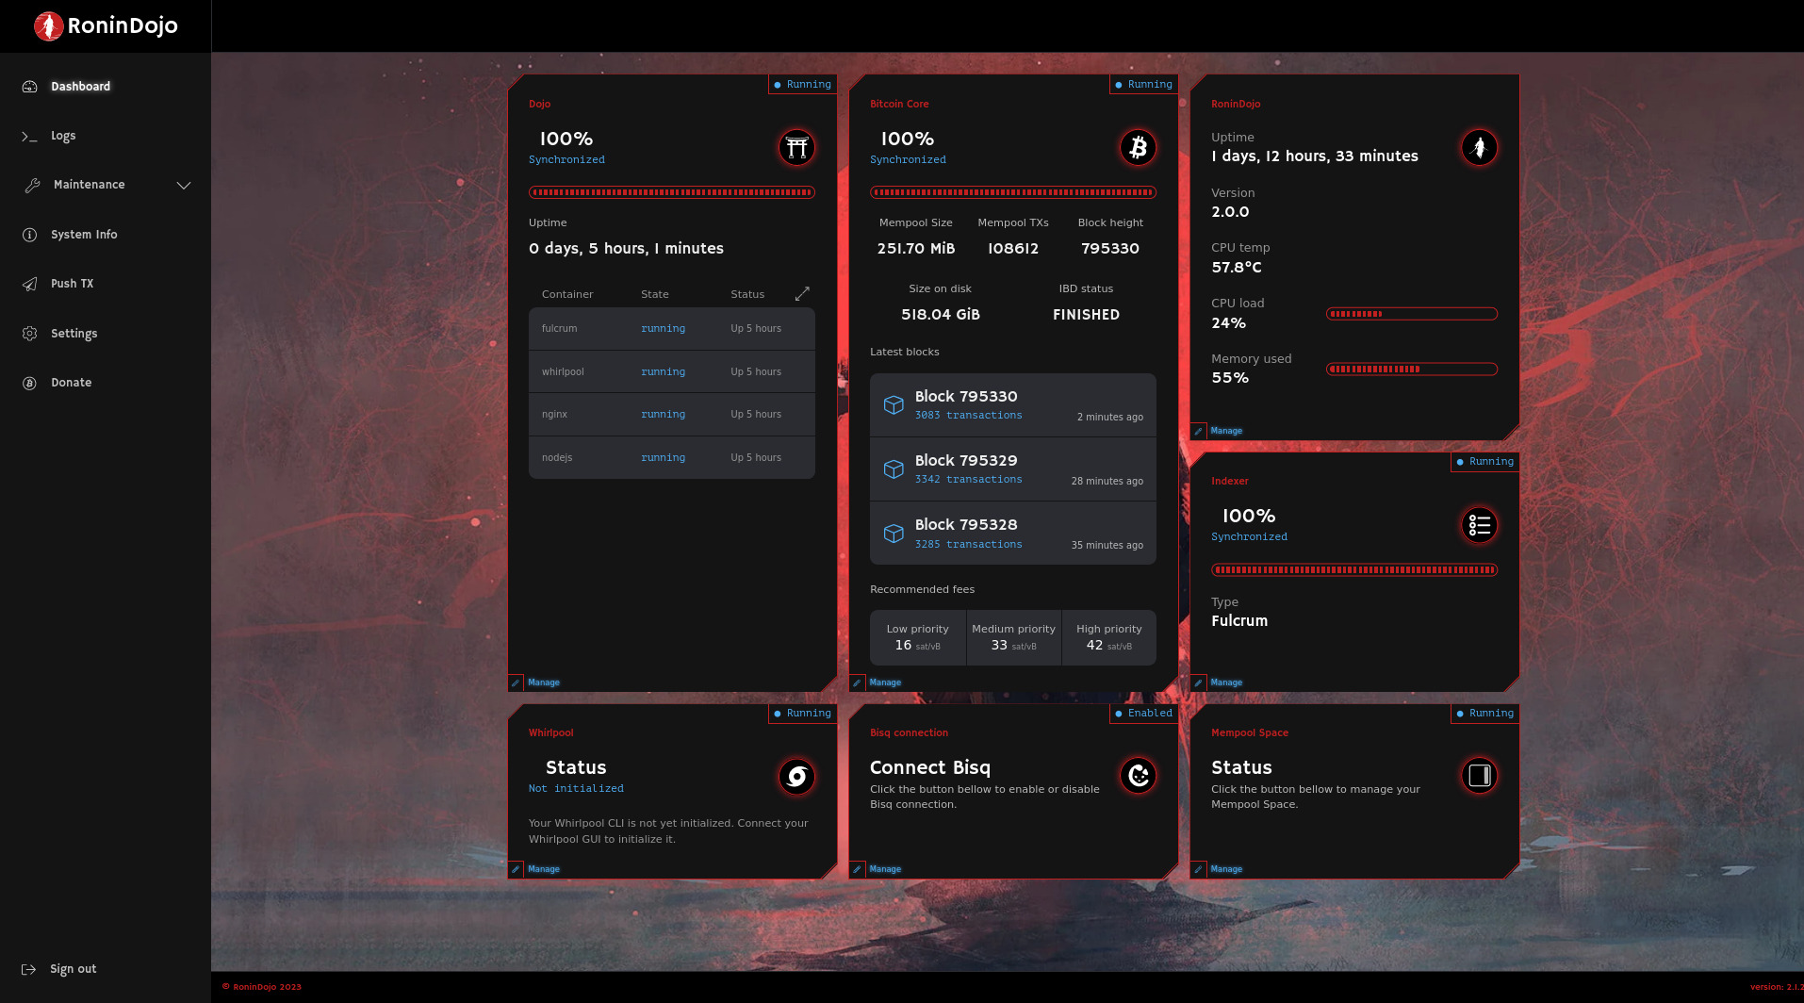Click the Indexer list icon

1479,525
